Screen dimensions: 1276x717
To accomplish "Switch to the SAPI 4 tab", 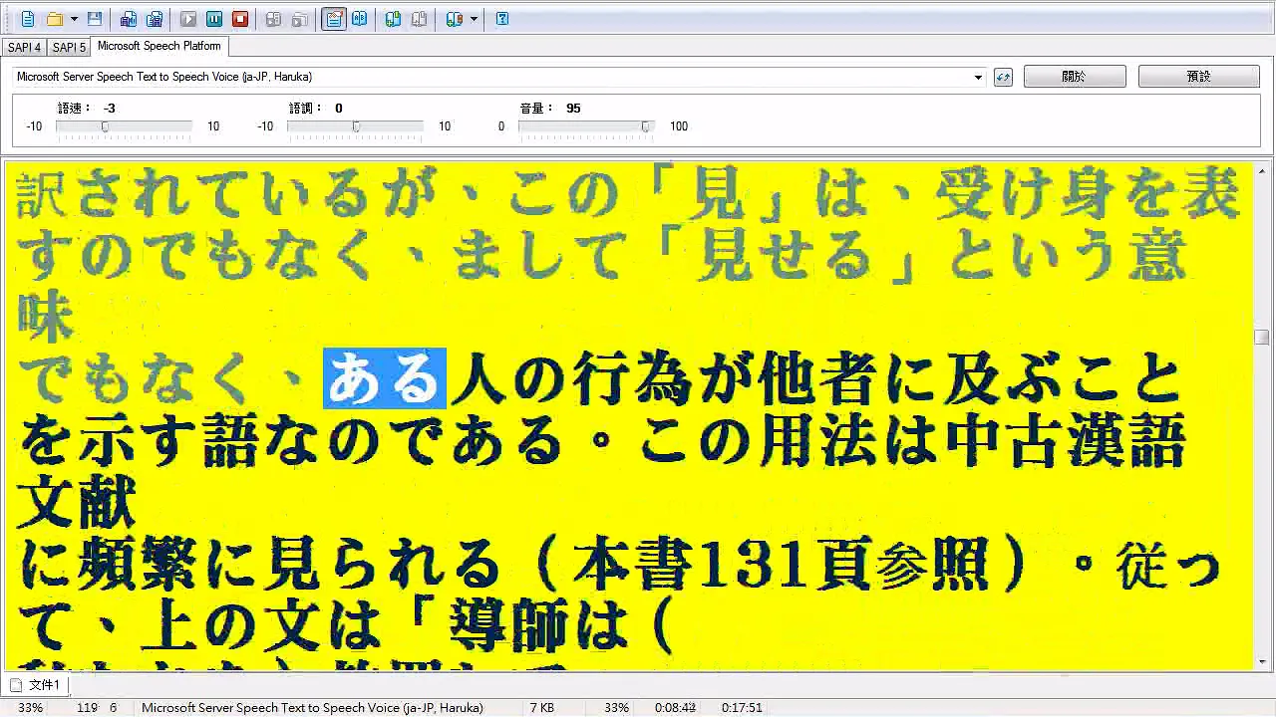I will point(24,47).
